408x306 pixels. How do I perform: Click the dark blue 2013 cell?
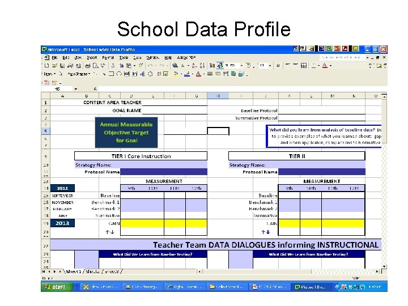(62, 223)
